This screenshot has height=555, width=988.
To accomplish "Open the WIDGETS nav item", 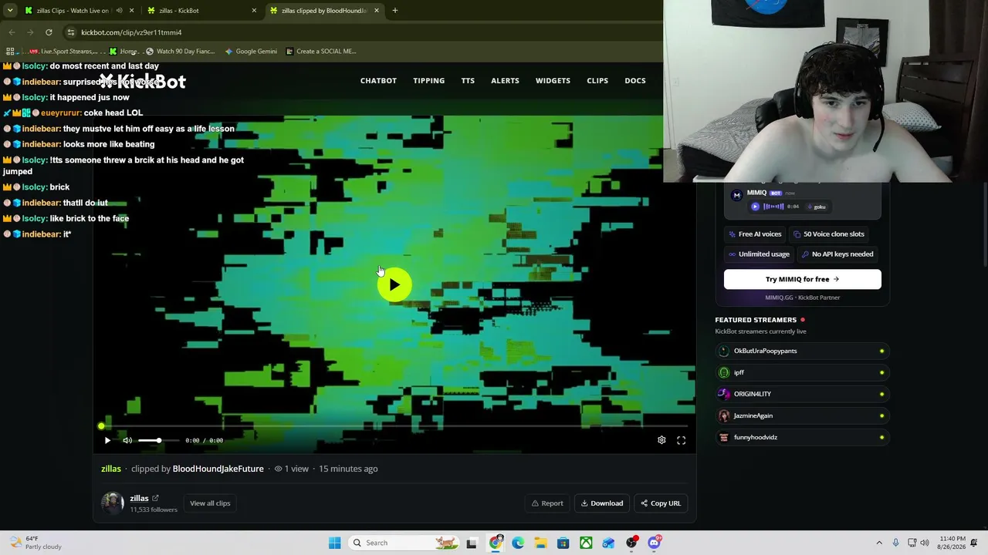I will (553, 80).
